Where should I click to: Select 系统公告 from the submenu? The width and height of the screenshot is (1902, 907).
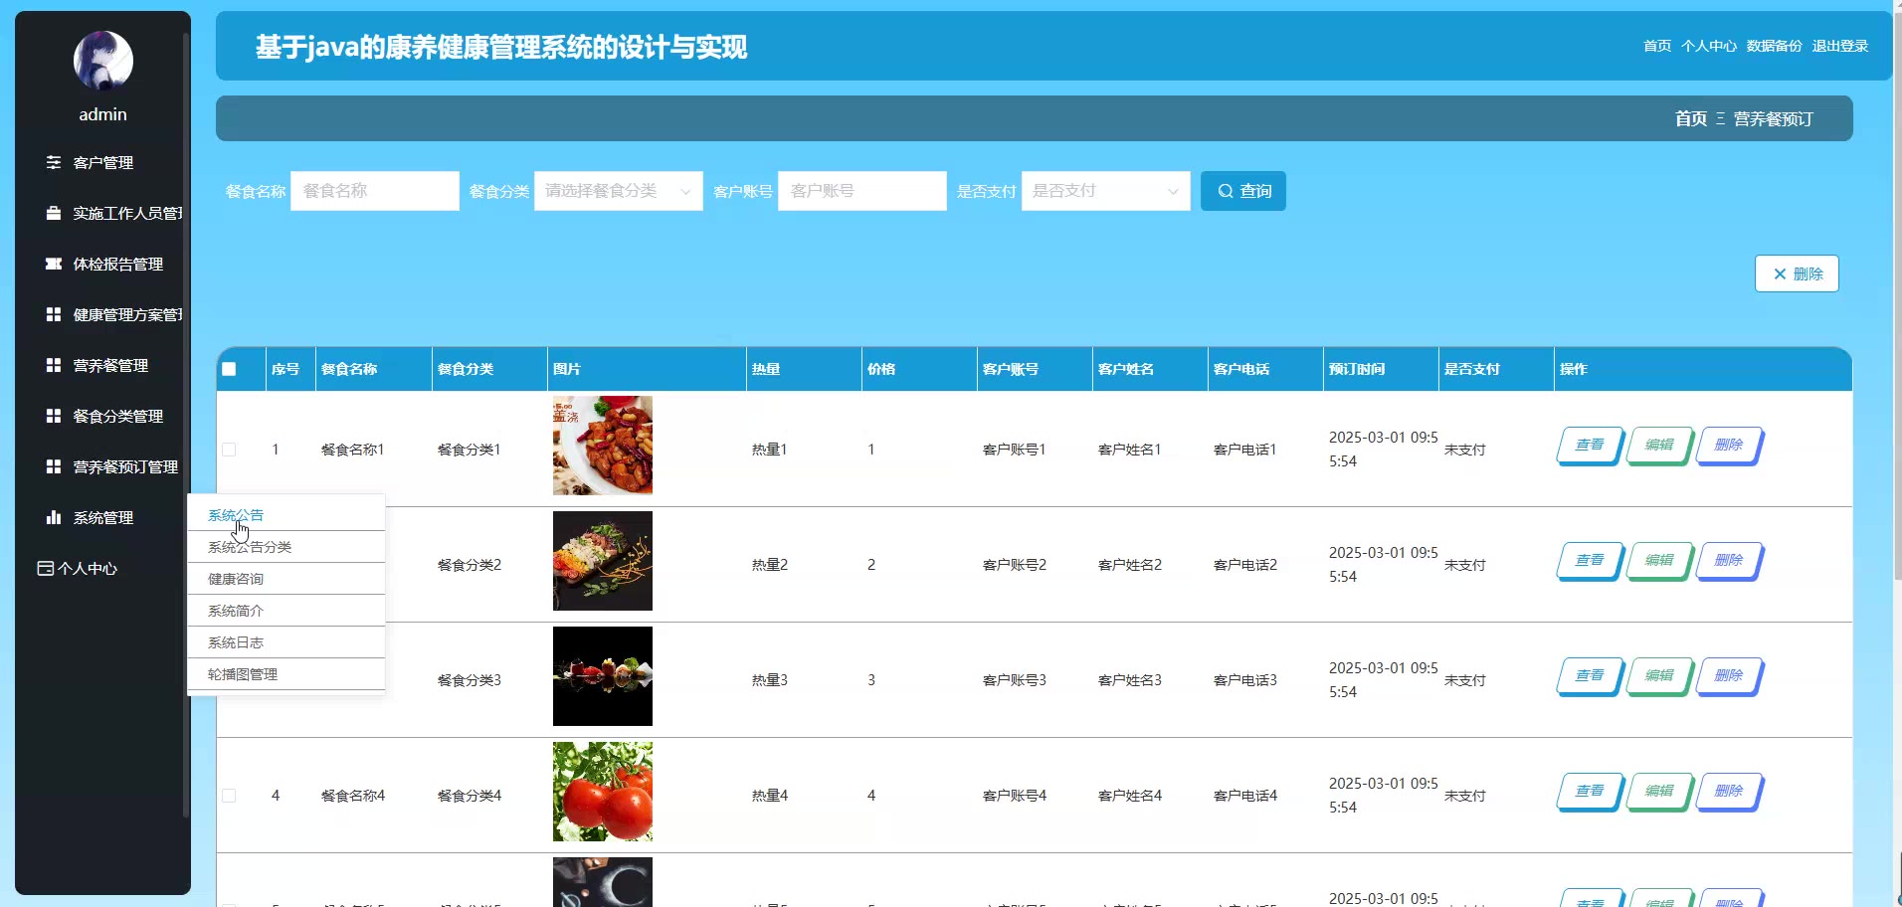(x=286, y=515)
